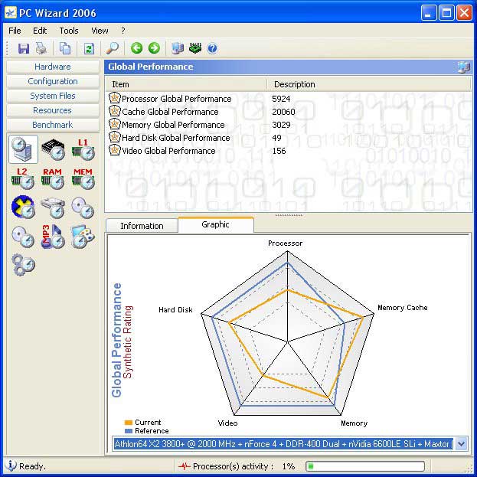Open the Hardware category

click(53, 67)
